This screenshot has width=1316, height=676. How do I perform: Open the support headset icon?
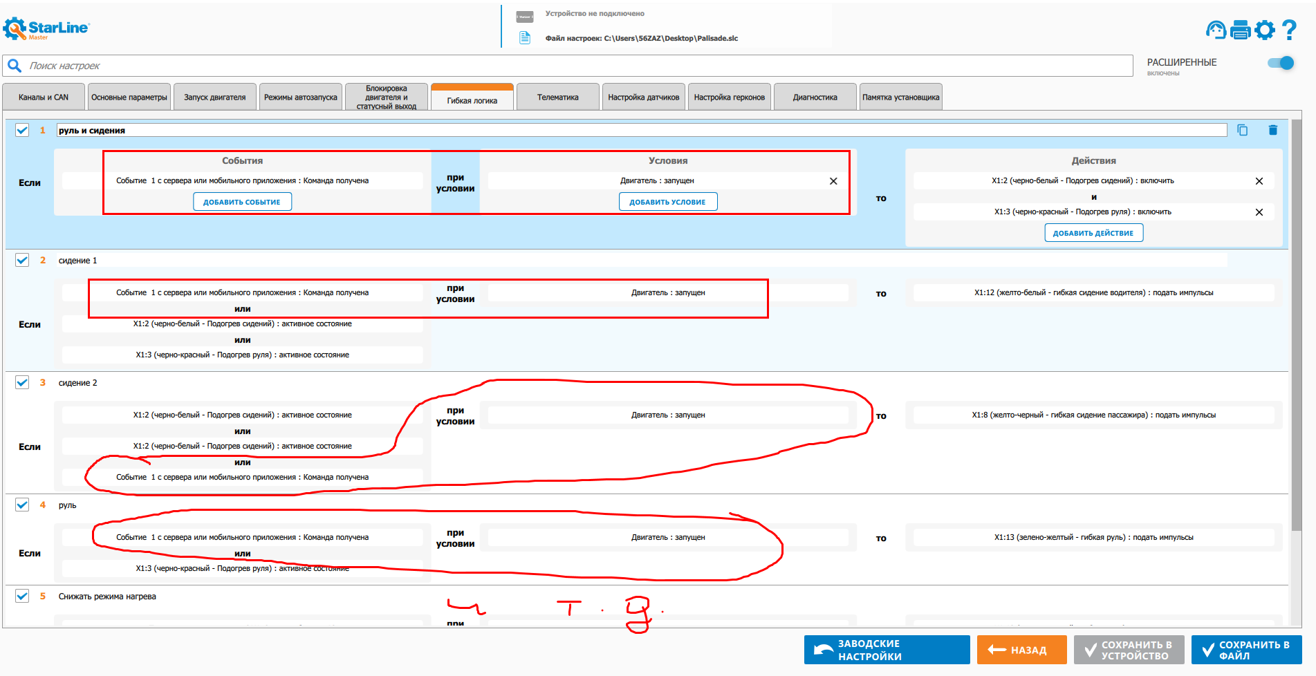click(x=1216, y=30)
